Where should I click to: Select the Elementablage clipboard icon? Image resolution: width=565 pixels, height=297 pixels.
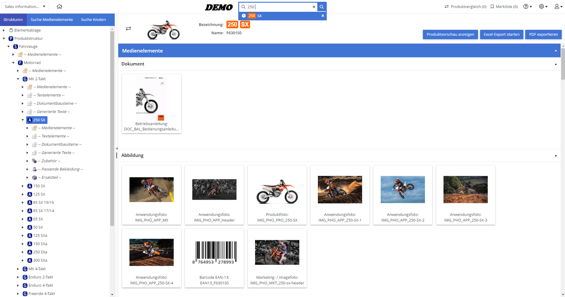(11, 30)
